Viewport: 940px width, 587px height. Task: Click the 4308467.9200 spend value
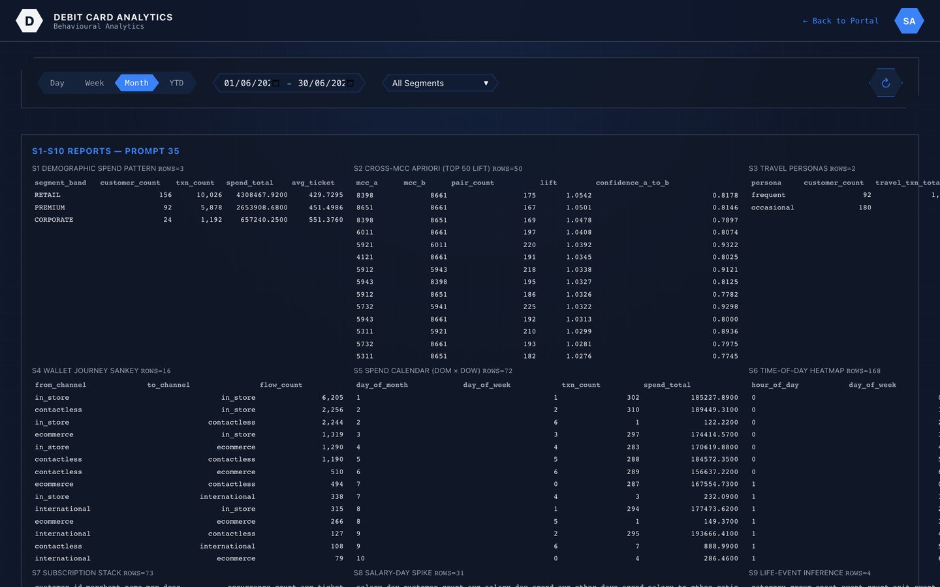pos(262,195)
